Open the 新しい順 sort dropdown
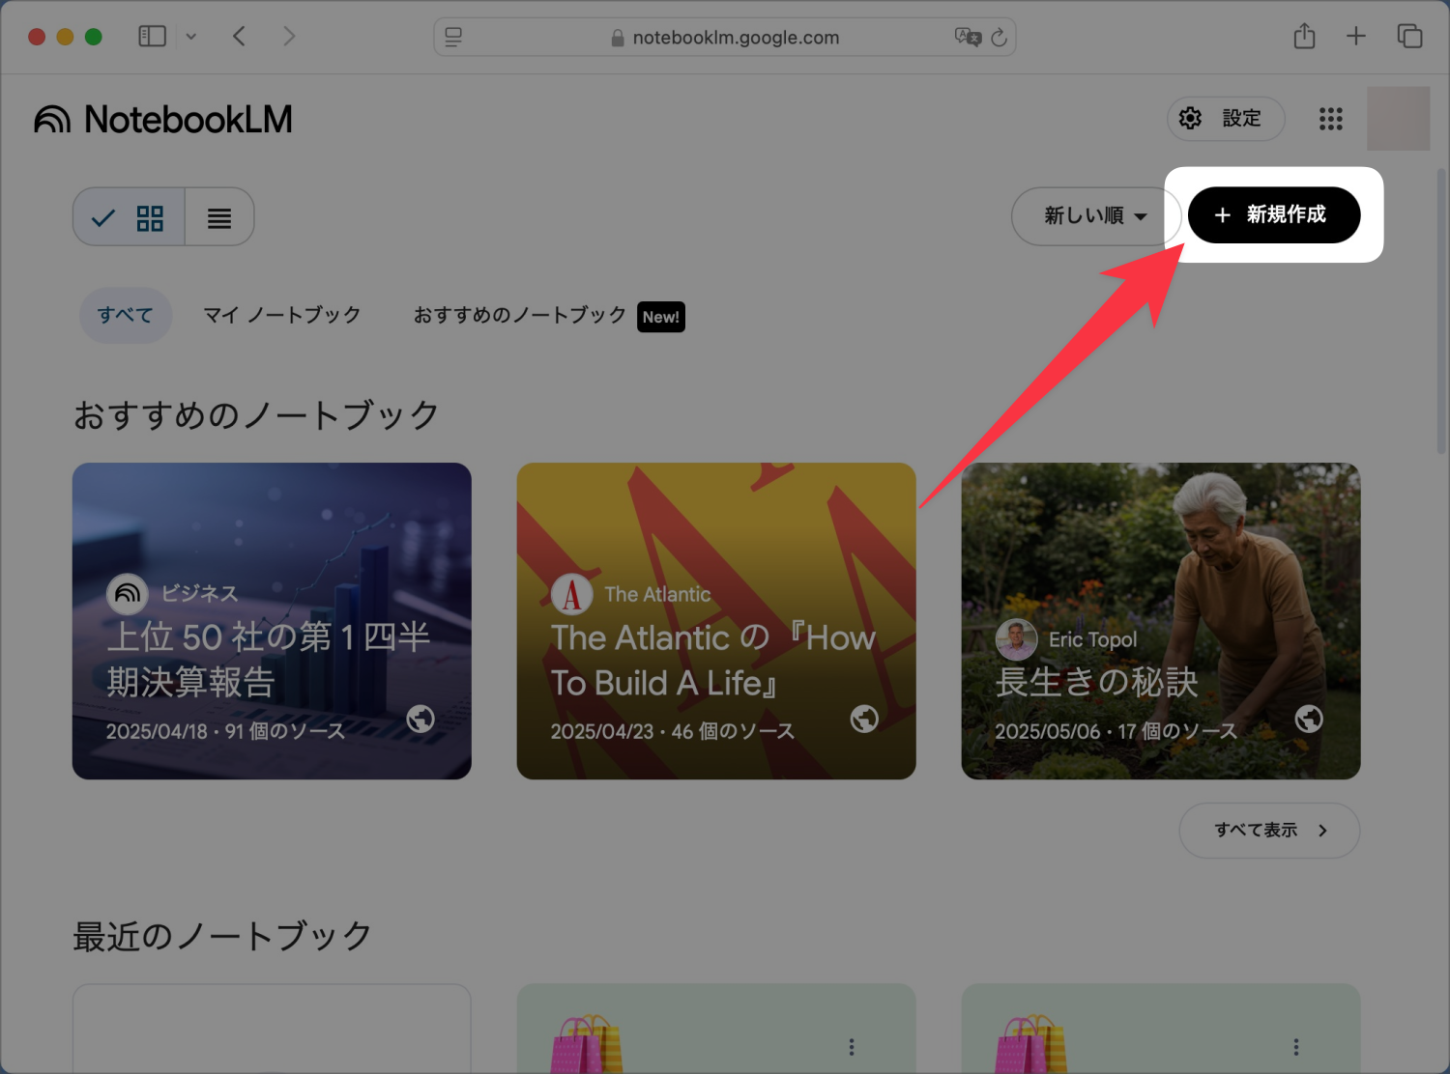This screenshot has width=1450, height=1074. [1094, 216]
